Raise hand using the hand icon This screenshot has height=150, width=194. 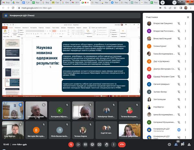107,145
